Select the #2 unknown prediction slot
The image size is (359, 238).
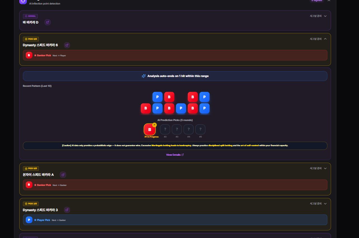pos(165,129)
